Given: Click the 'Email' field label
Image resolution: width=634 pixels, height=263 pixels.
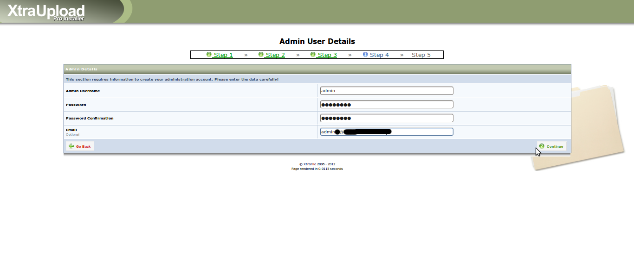Looking at the screenshot, I should click(71, 130).
